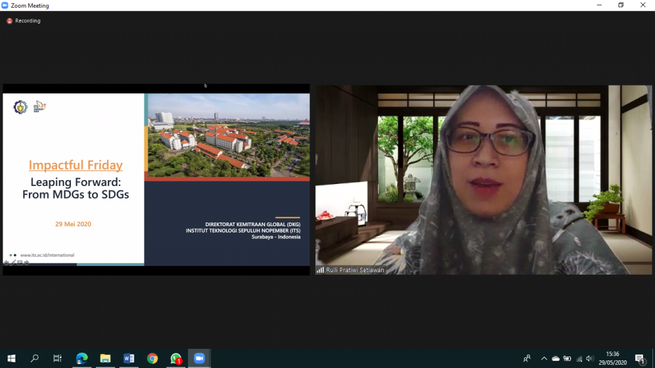
Task: Open WhatsApp from the taskbar
Action: (x=176, y=358)
